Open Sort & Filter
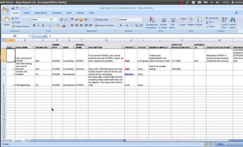 tap(224, 23)
